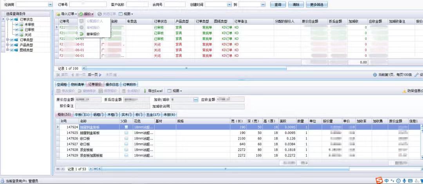The width and height of the screenshot is (423, 184).
Task: Click the bottom grid vertical scrollbar
Action: coord(421,141)
